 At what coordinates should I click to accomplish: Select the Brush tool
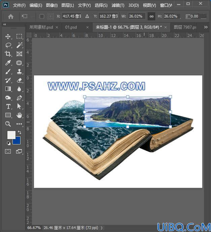tap(8, 72)
